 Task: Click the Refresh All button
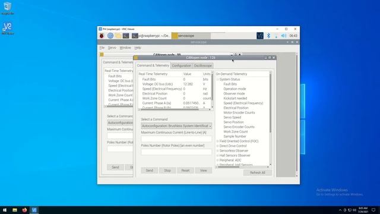tap(258, 172)
